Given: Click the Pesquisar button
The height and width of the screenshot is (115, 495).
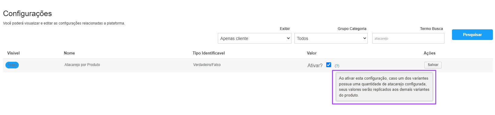Looking at the screenshot, I should [x=472, y=34].
